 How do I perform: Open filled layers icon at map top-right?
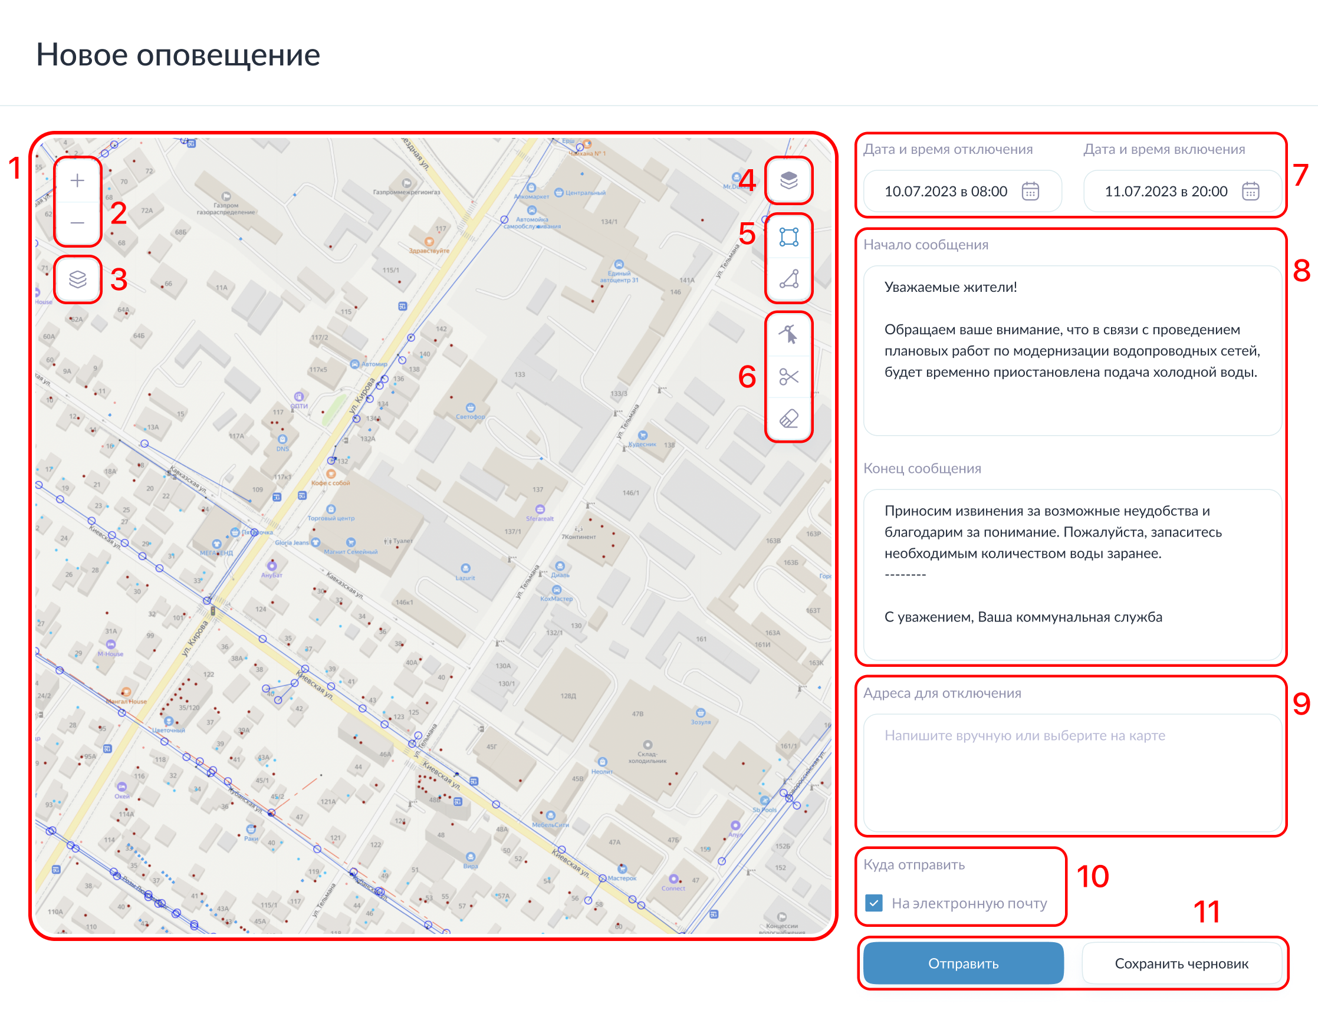click(x=789, y=180)
